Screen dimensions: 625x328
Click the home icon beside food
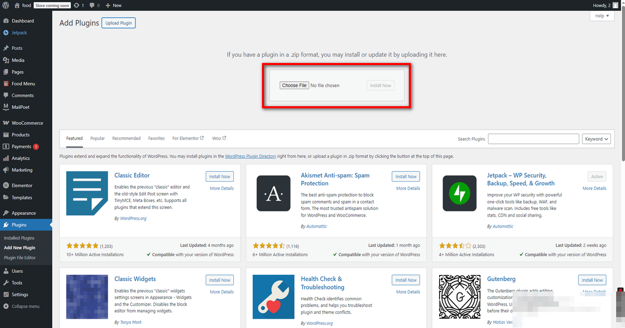[x=17, y=5]
